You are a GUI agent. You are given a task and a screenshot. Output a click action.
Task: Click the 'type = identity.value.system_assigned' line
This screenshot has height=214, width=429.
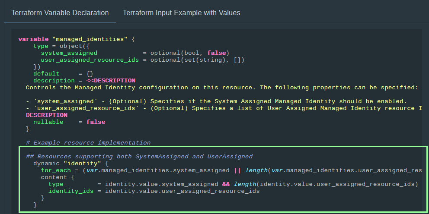[233, 184]
